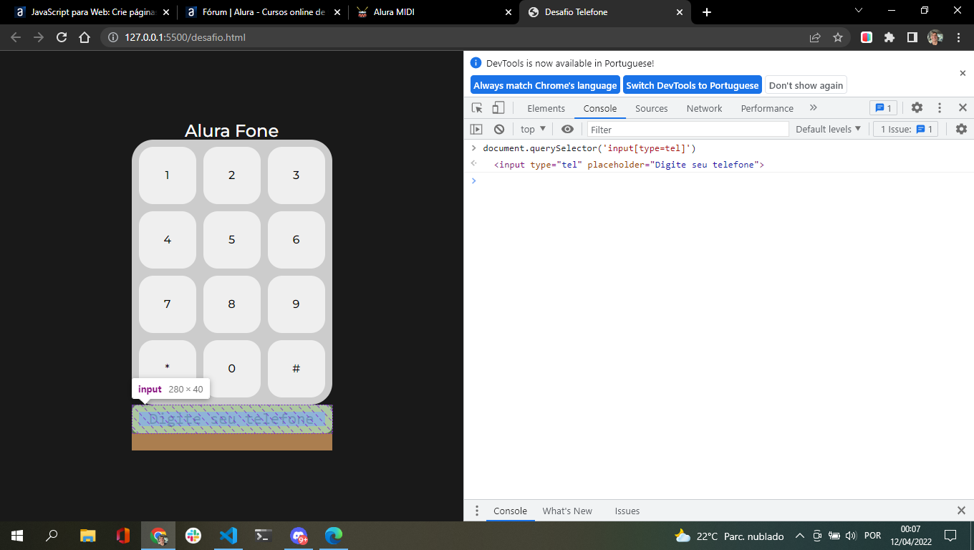
Task: Focus the console Filter field
Action: pyautogui.click(x=688, y=129)
